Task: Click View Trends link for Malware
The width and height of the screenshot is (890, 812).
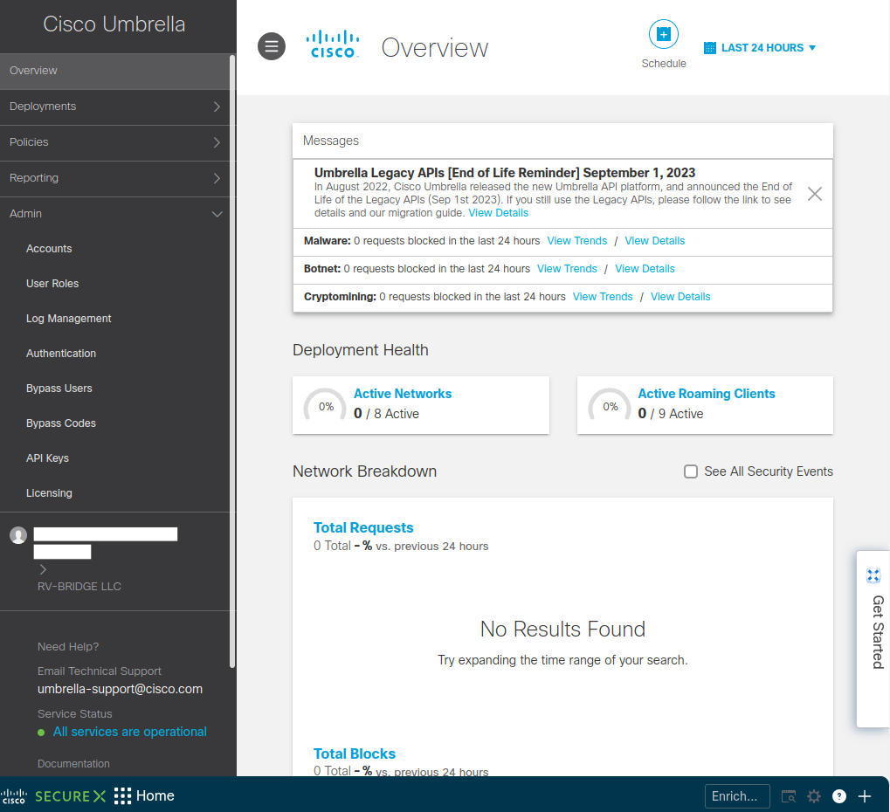Action: click(576, 241)
